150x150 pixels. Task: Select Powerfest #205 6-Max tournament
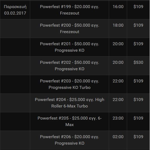click(x=69, y=121)
